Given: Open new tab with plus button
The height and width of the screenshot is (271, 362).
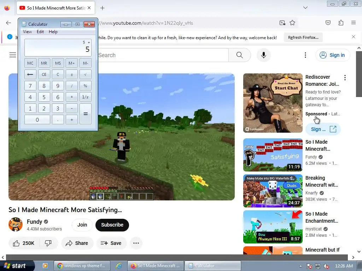Looking at the screenshot, I should coord(102,8).
